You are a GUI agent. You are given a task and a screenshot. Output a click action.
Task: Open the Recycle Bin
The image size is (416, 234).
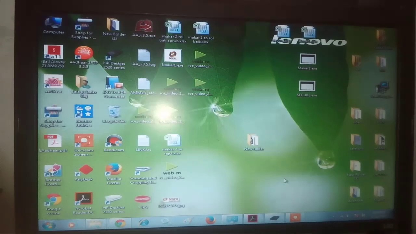(x=114, y=114)
